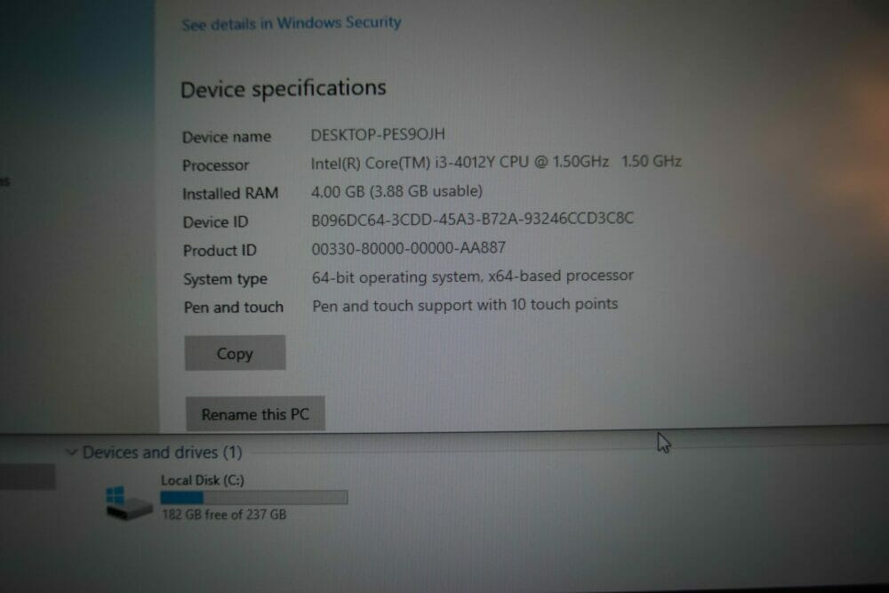Click the Pen and touch support value
Screen dimensions: 889x593
(x=465, y=305)
